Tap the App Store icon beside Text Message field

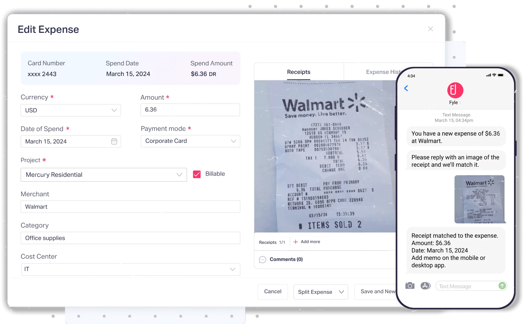[425, 286]
